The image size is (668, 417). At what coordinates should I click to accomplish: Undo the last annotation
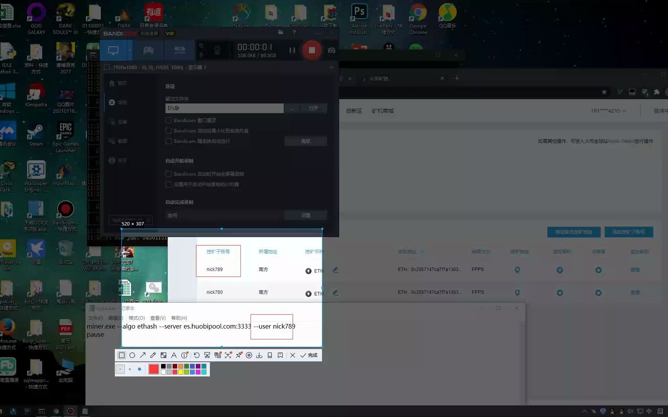[197, 355]
